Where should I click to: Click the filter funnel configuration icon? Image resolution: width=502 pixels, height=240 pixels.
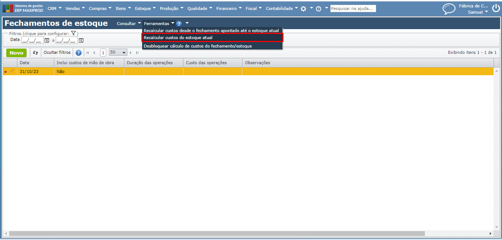pyautogui.click(x=73, y=33)
